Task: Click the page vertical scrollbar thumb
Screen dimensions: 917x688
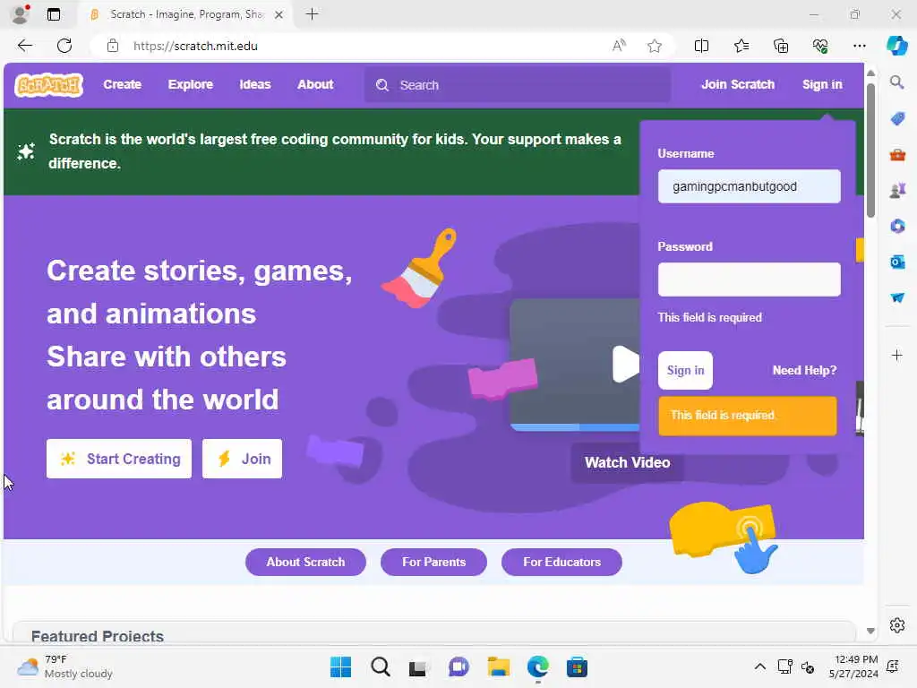Action: click(x=870, y=150)
